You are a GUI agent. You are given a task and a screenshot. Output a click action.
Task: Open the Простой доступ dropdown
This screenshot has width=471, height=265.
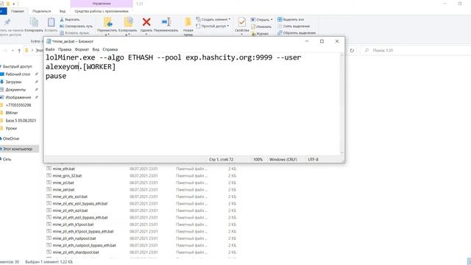coord(213,26)
